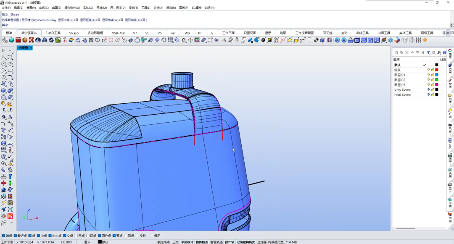454x244 pixels.
Task: Click the red circle icon in top toolbar
Action: pos(111,40)
